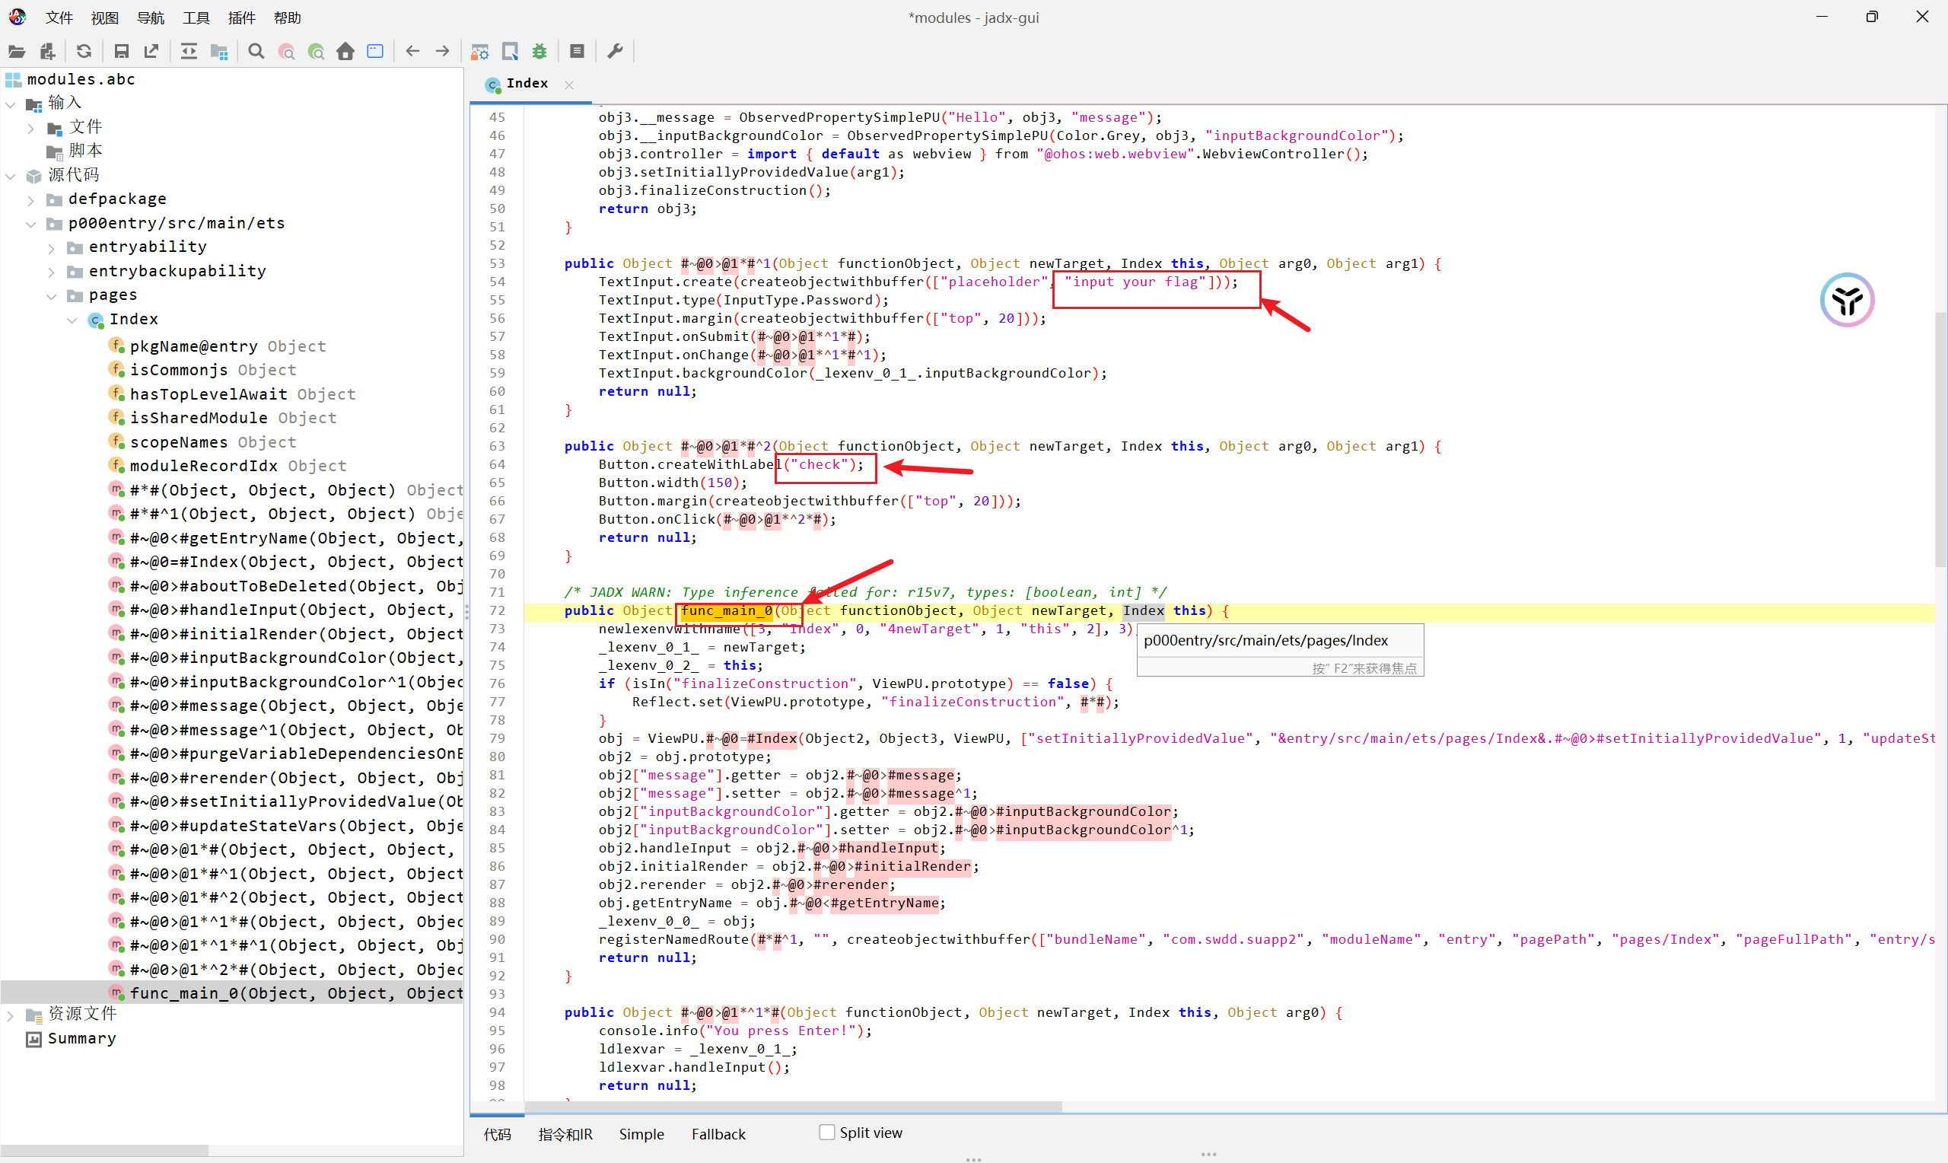Open the Summary tree item
1948x1163 pixels.
(81, 1038)
